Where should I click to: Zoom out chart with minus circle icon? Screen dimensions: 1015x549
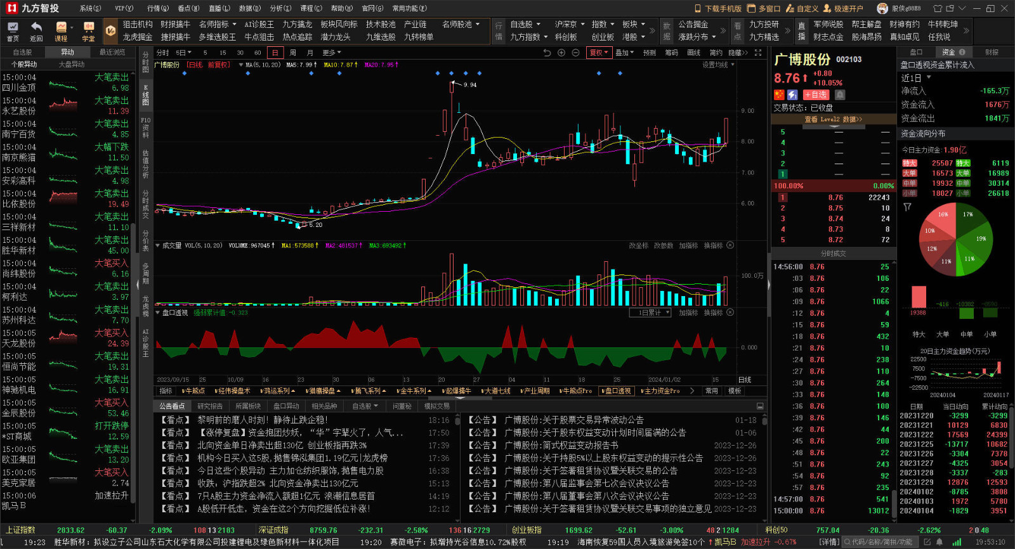point(575,53)
